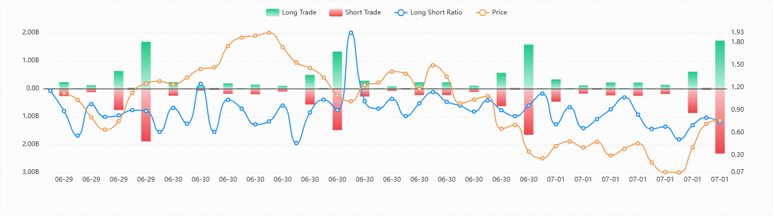Select the tallest green bar at far right
The height and width of the screenshot is (216, 773).
[x=720, y=64]
